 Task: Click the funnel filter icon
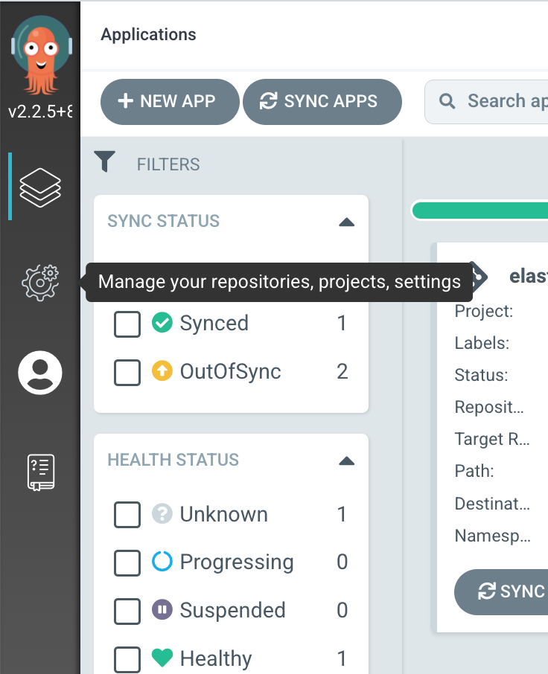pyautogui.click(x=104, y=161)
